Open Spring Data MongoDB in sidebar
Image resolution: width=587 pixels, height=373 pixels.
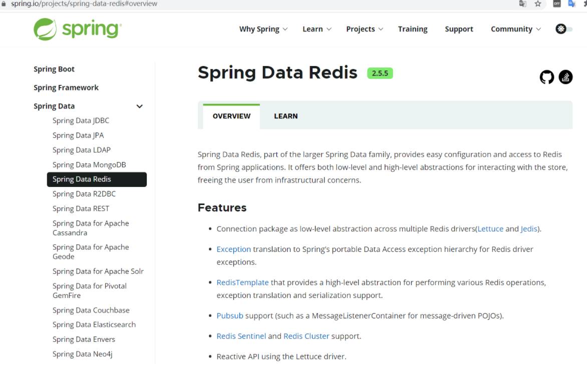(x=89, y=164)
